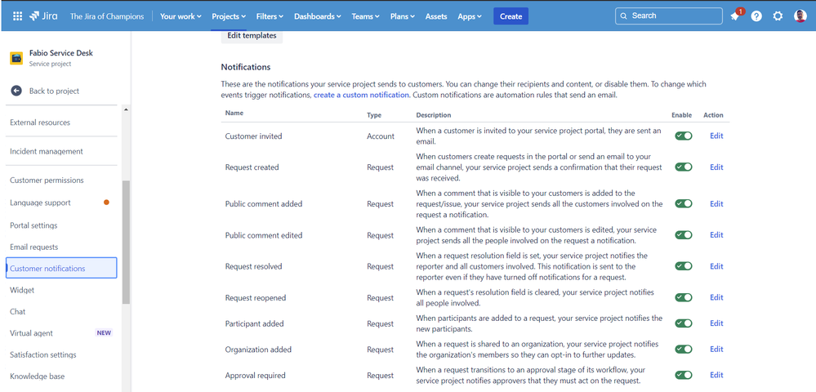816x392 pixels.
Task: Expand the Projects dropdown
Action: tap(229, 16)
